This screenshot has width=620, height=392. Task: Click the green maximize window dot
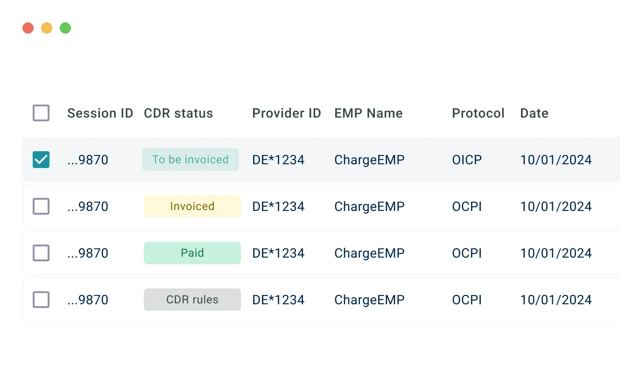tap(65, 28)
